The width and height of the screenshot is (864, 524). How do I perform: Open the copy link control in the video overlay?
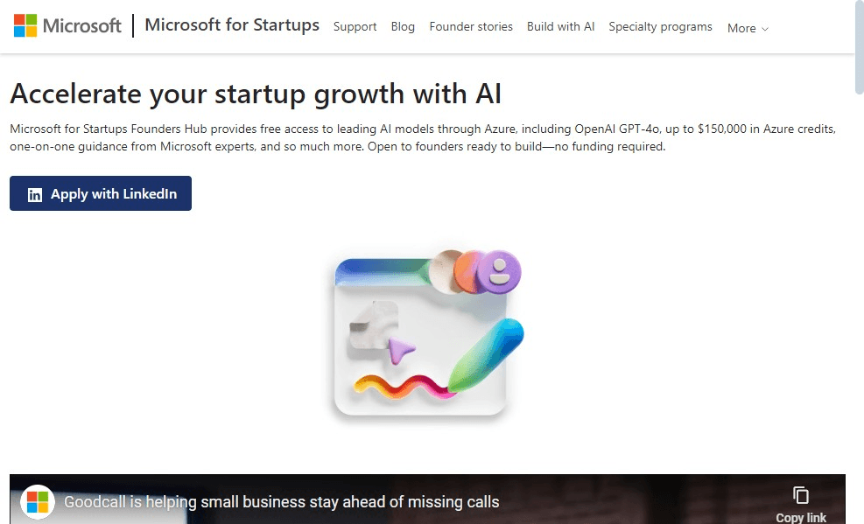(x=801, y=499)
